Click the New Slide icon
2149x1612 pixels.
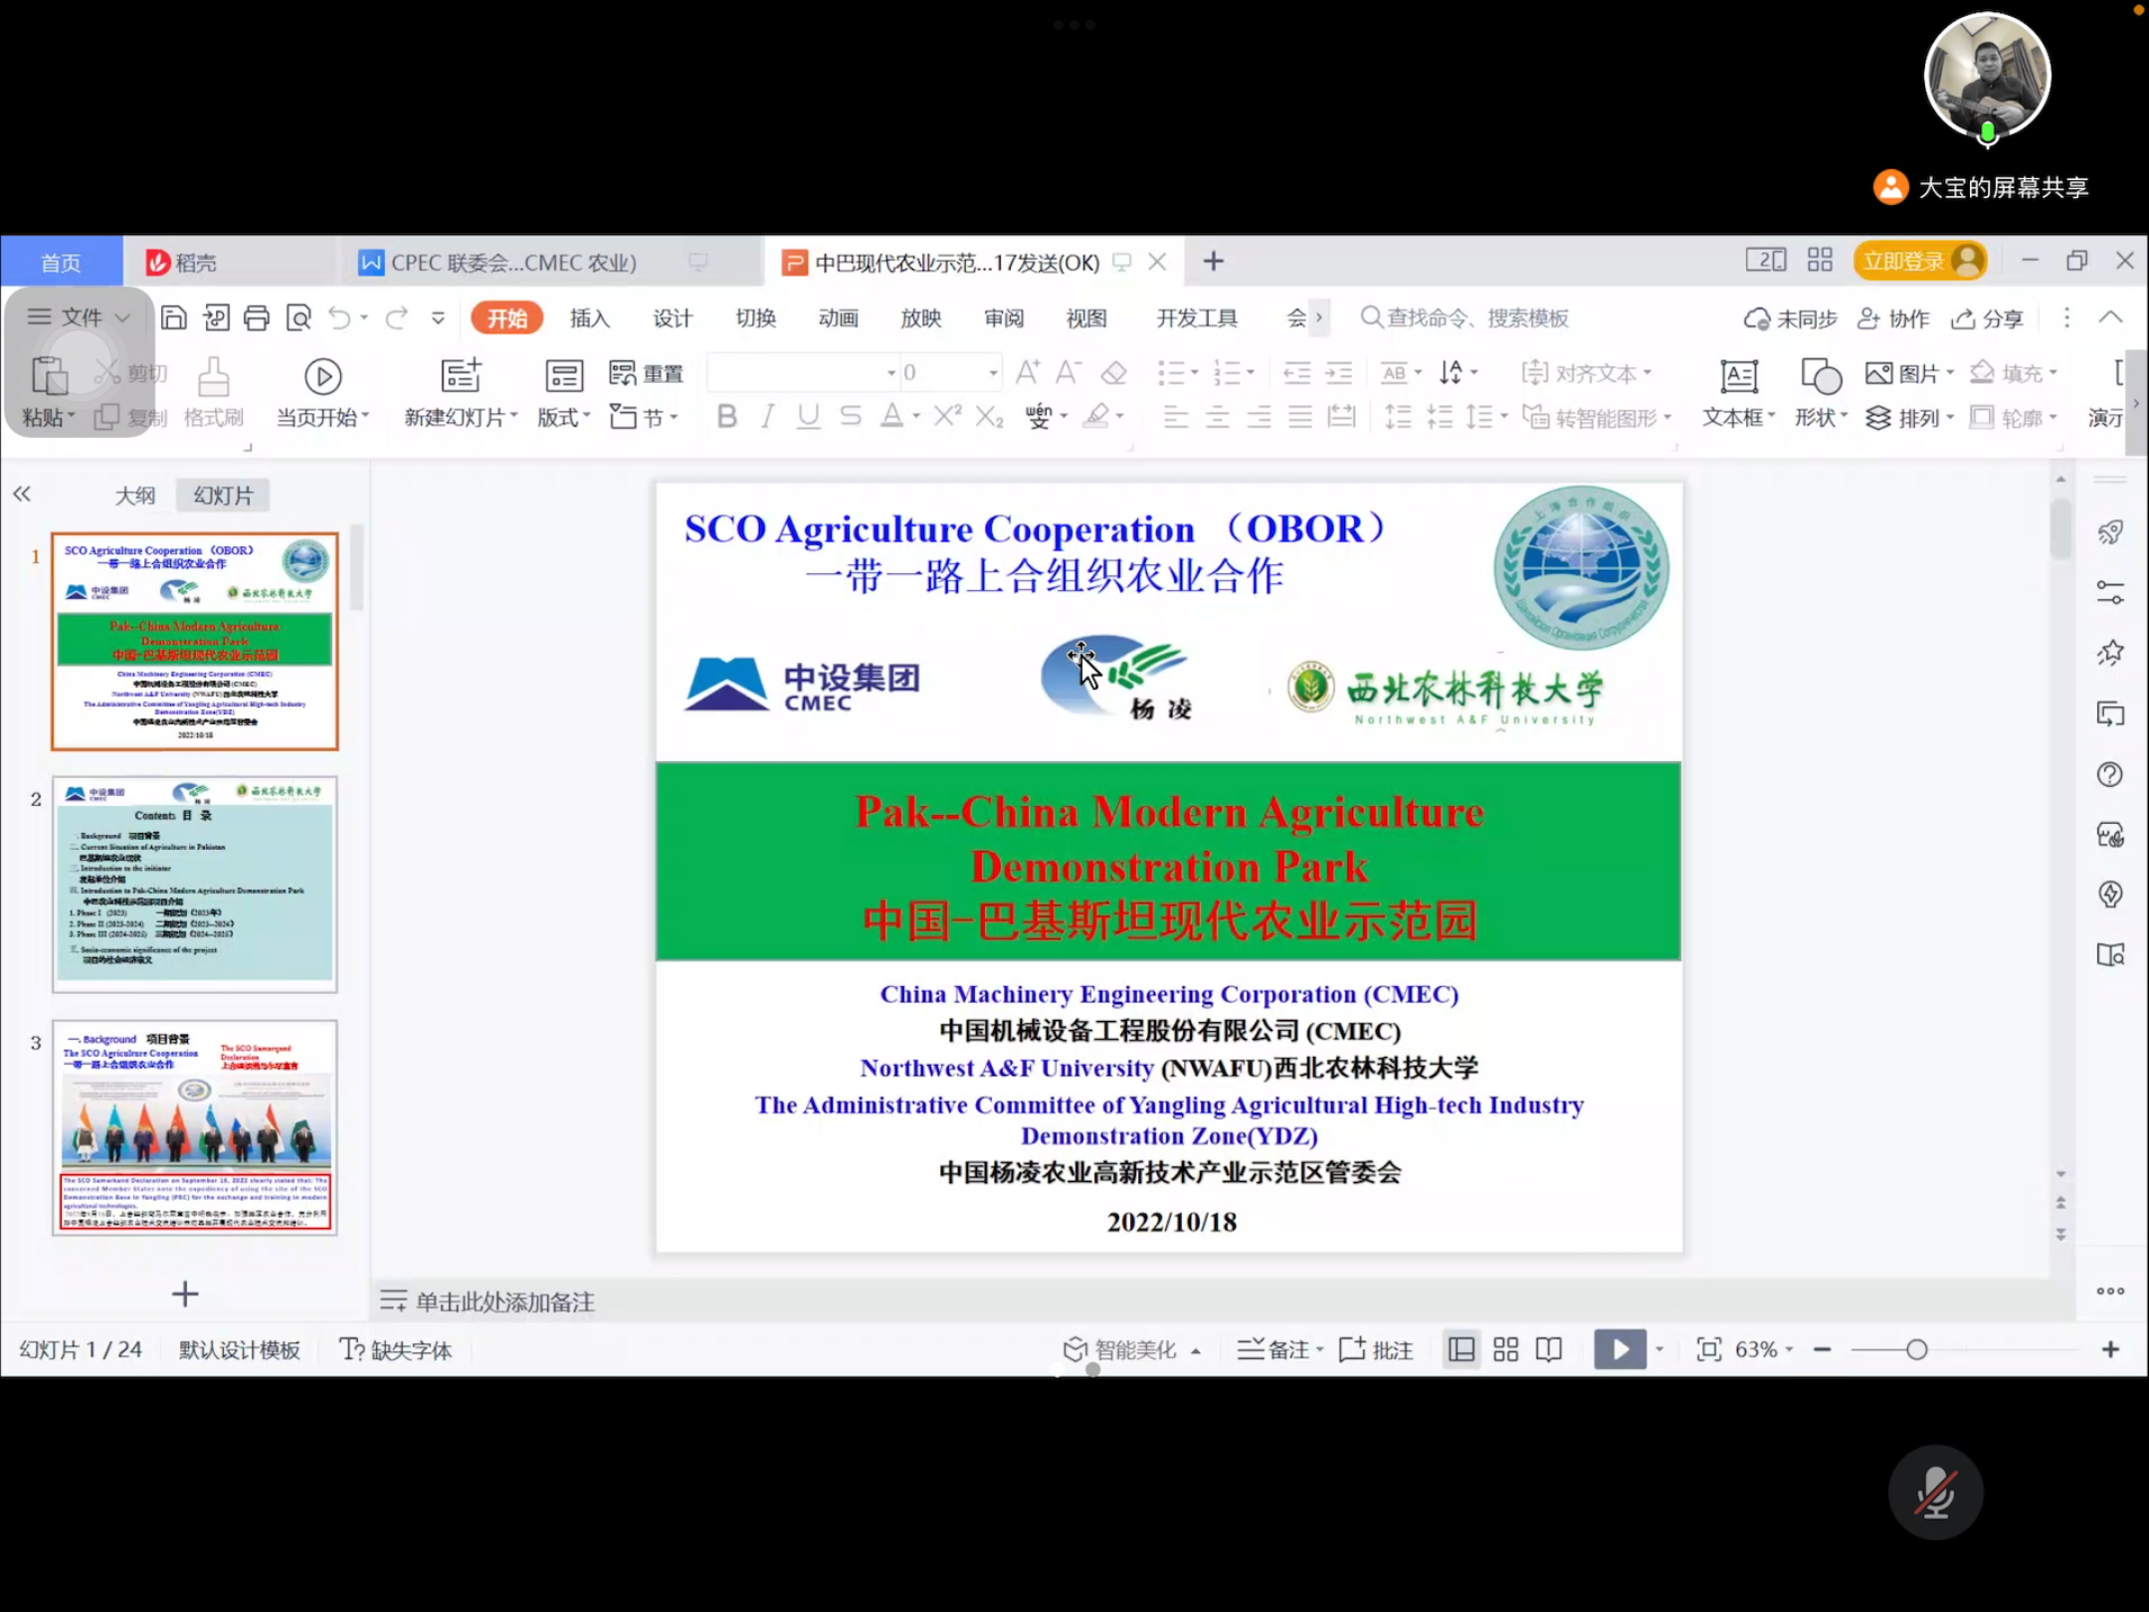(461, 375)
